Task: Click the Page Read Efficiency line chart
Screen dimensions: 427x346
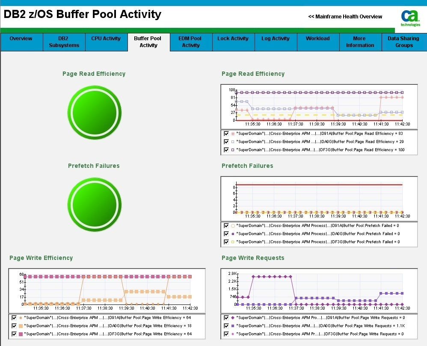Action: coord(319,107)
